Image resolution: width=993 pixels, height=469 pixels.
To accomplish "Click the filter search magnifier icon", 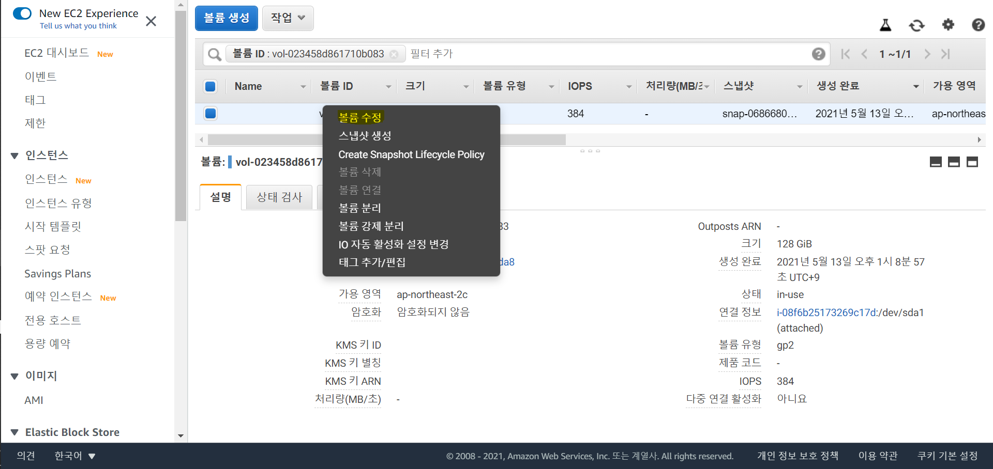I will (x=214, y=54).
